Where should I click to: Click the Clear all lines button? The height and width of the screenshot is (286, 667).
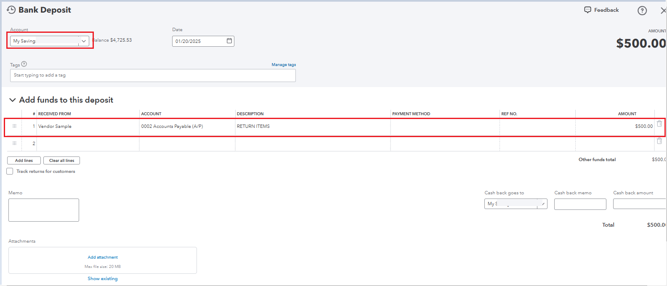coord(61,161)
